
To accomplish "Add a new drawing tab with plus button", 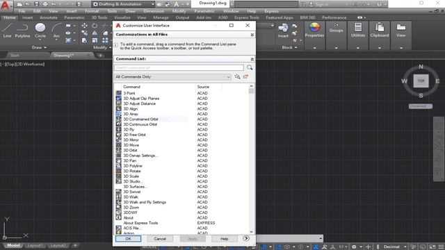I will (100, 56).
